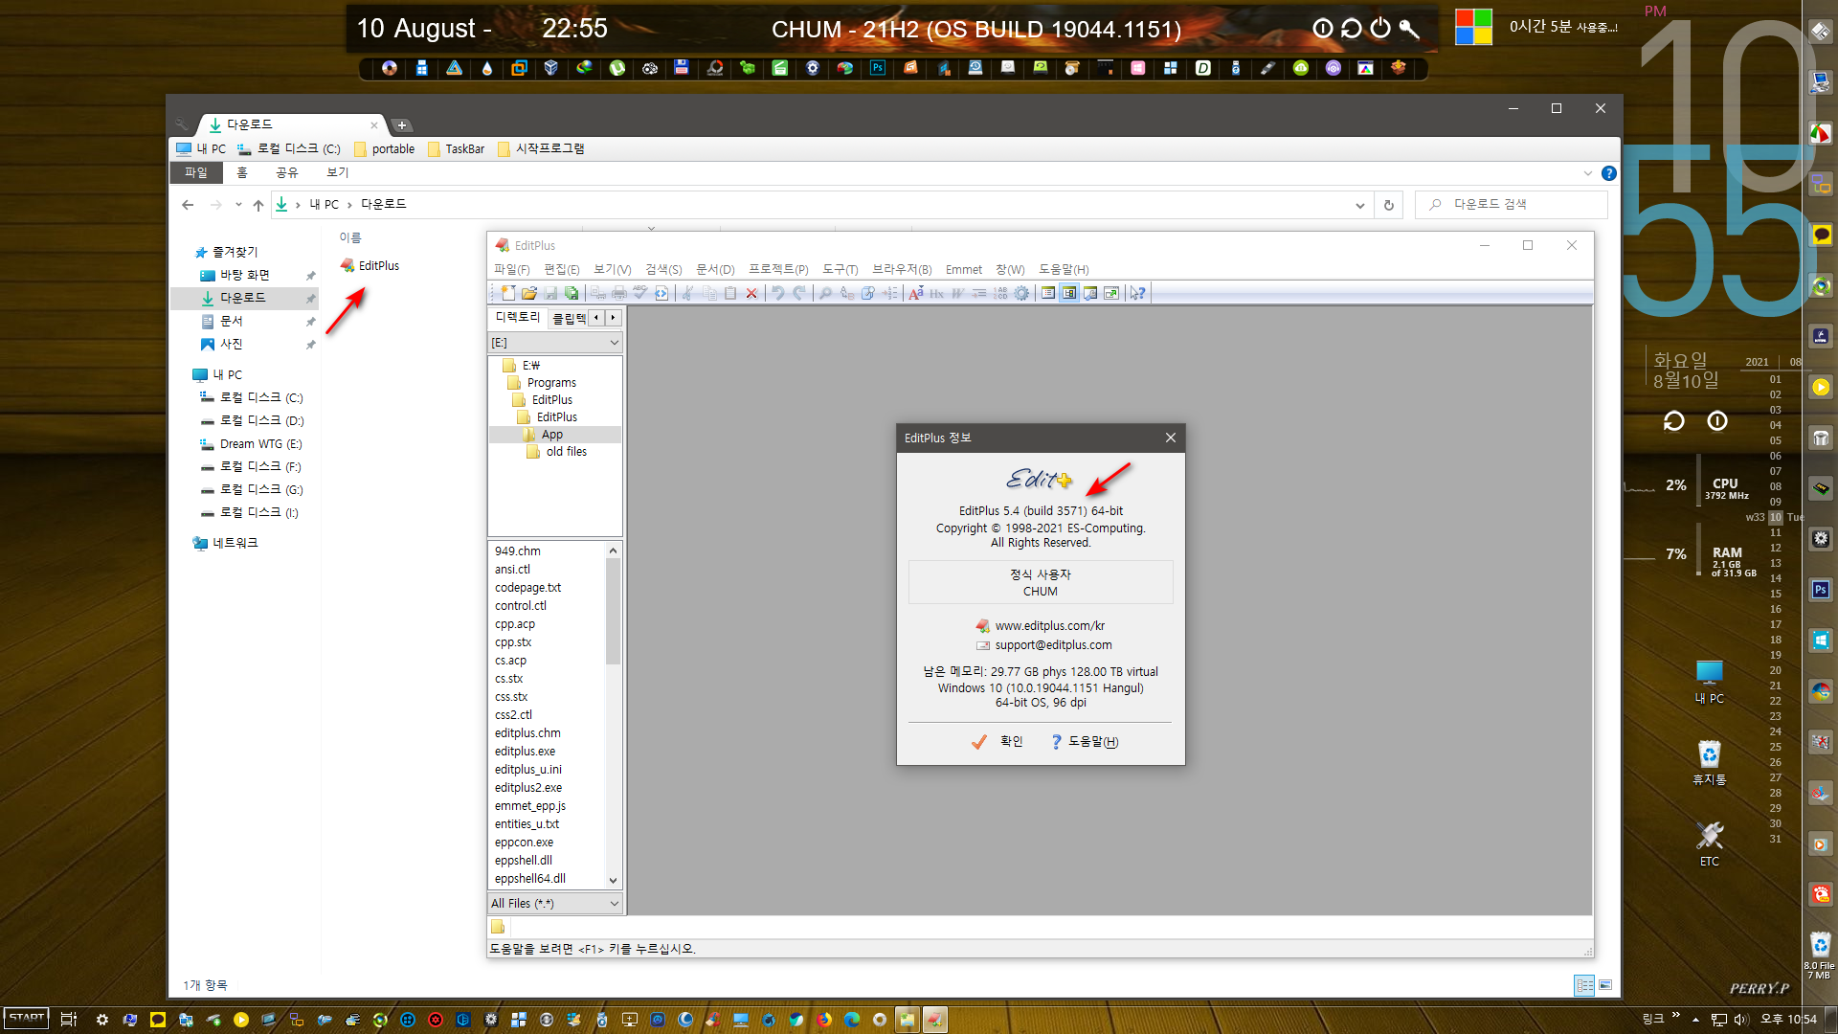
Task: Expand the Explorer address bar history dropdown
Action: 1359,205
